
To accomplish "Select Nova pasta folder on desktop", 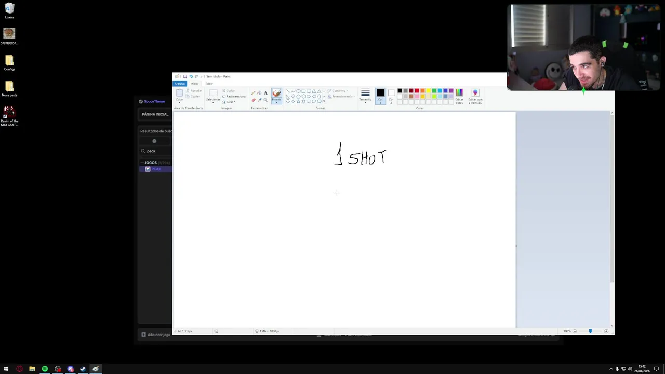I will coord(9,89).
